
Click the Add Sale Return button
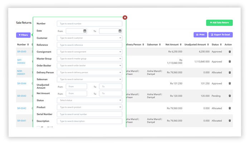tap(219, 23)
